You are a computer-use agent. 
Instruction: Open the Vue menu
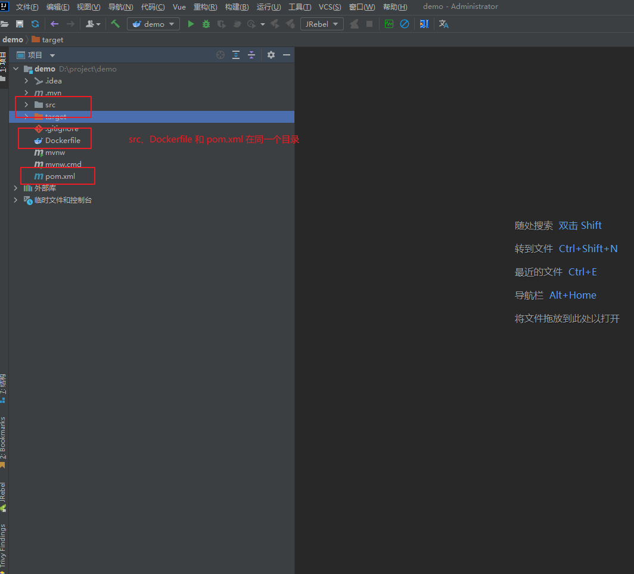coord(179,7)
